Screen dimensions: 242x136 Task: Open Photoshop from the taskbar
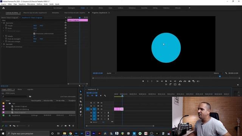pyautogui.click(x=76, y=133)
